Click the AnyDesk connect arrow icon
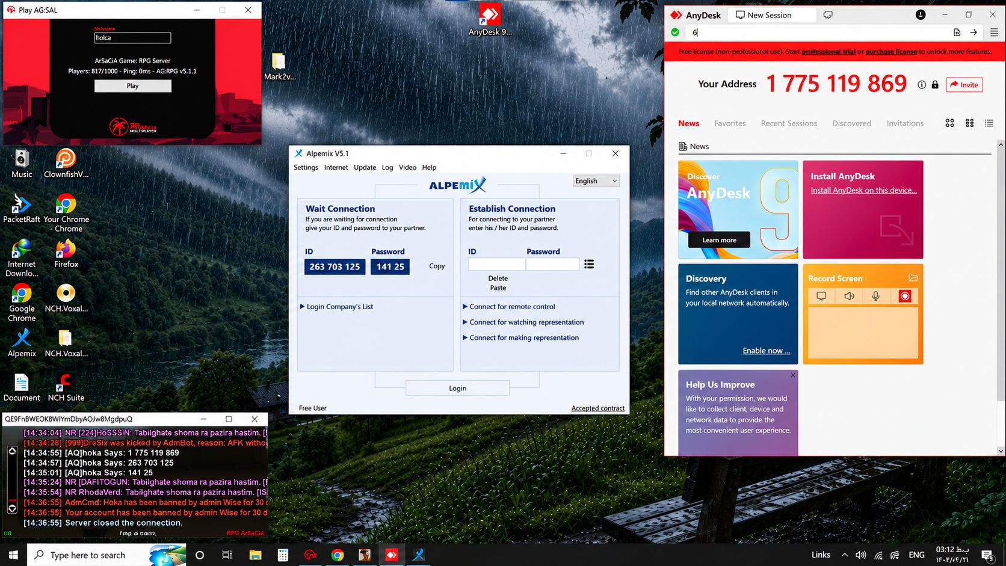 (974, 32)
